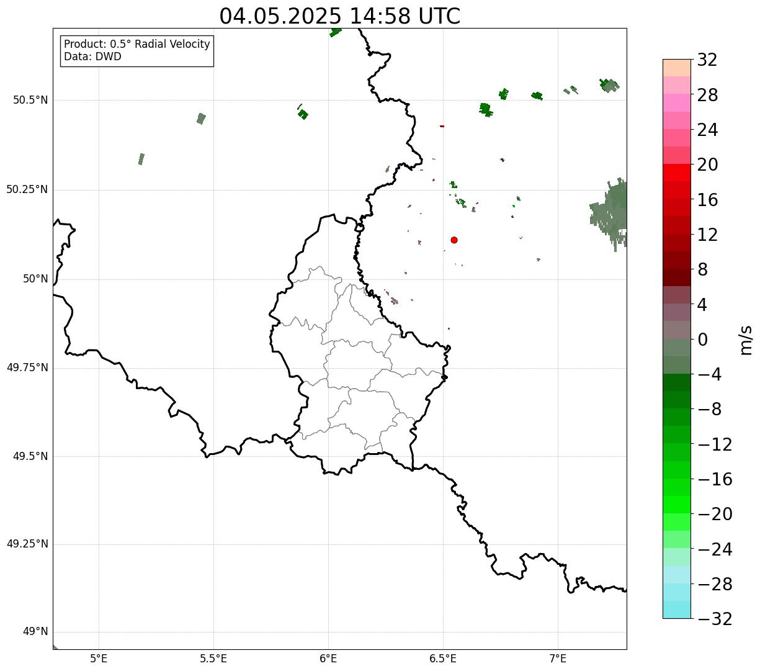Click the 0 colorbar tick value
The height and width of the screenshot is (671, 760).
point(702,340)
